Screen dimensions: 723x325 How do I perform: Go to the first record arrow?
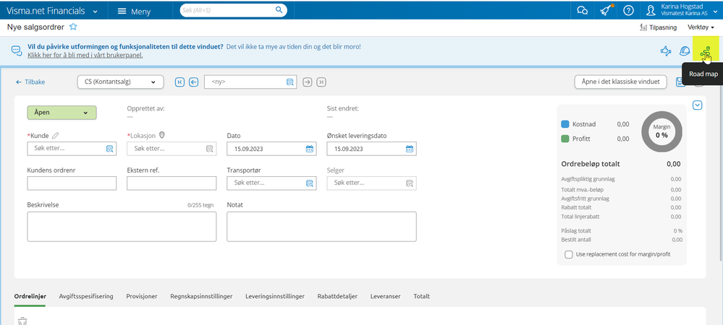(x=179, y=82)
